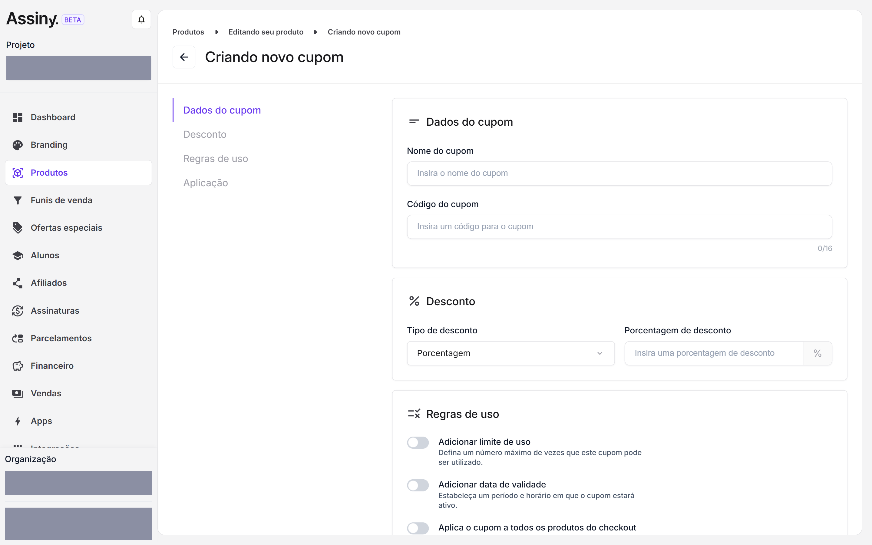Click the Produtos cube icon

point(18,173)
